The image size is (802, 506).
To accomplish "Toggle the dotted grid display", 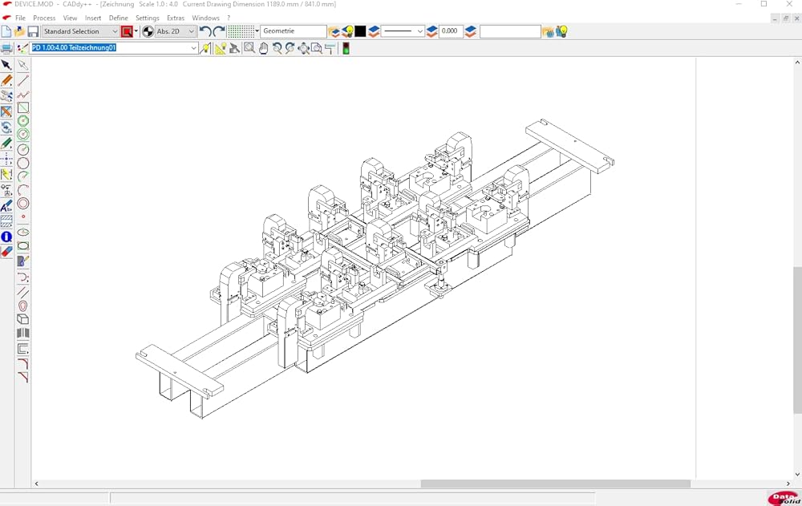I will (x=240, y=31).
